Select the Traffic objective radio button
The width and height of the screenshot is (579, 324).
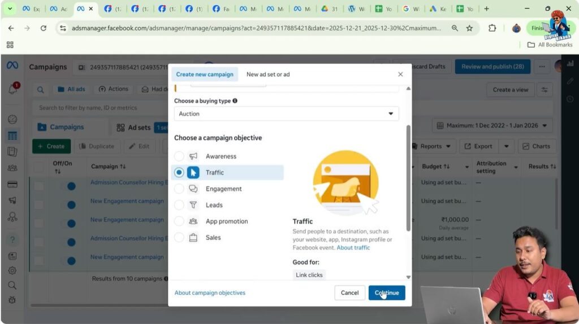(x=179, y=173)
